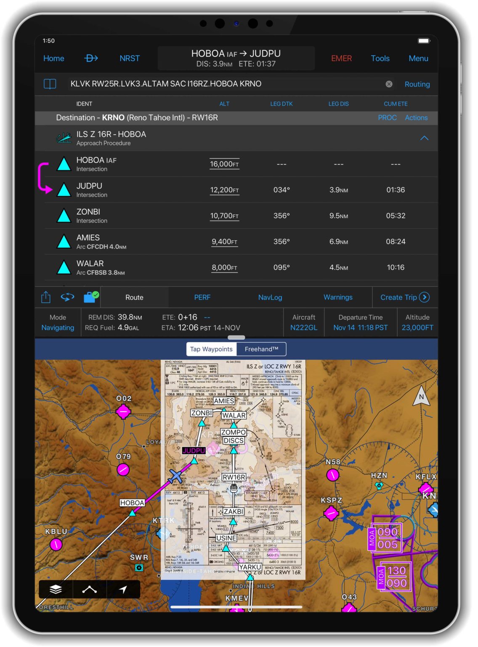Open the PROC selector for KRNO

pos(387,118)
